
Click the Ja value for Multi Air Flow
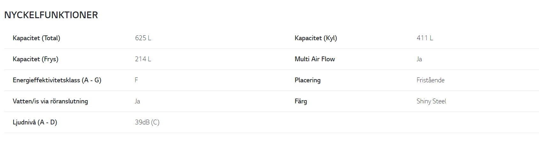click(x=419, y=59)
